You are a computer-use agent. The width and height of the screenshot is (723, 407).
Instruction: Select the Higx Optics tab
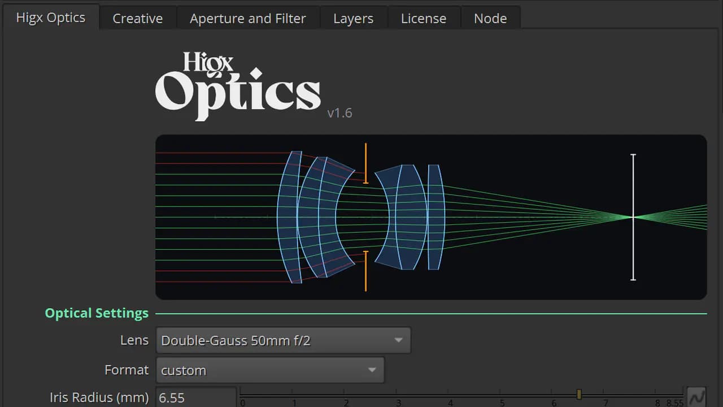pos(51,18)
